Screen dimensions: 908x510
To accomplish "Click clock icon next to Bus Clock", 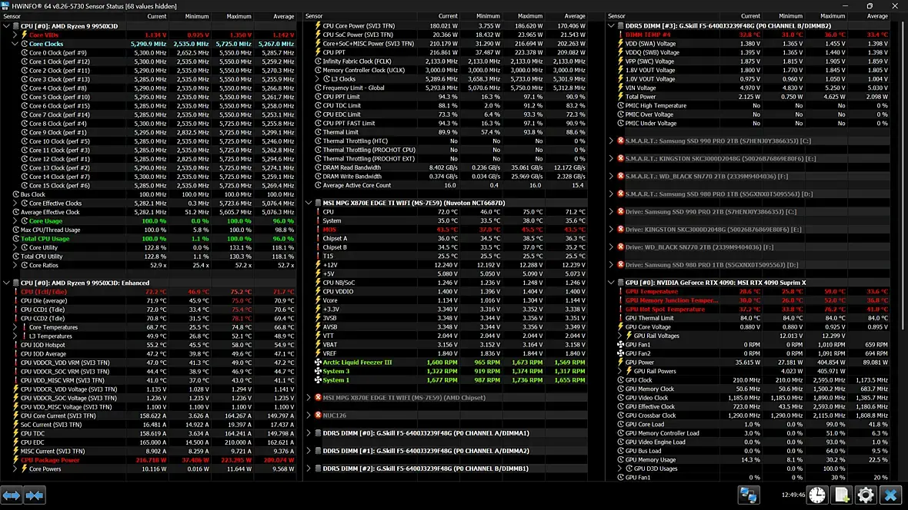I will [x=15, y=194].
